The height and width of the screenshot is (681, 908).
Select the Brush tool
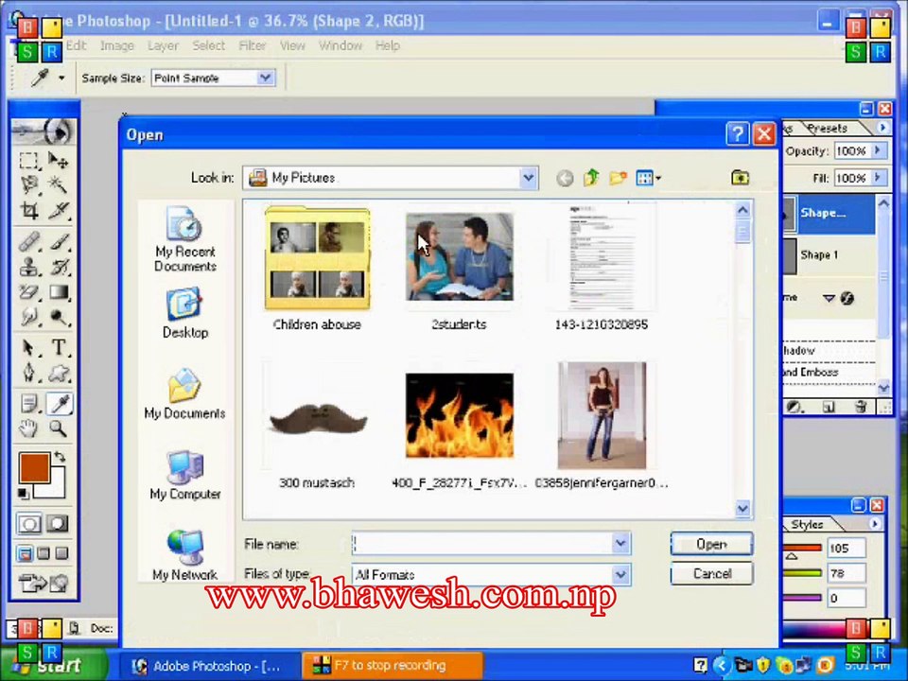(x=58, y=241)
